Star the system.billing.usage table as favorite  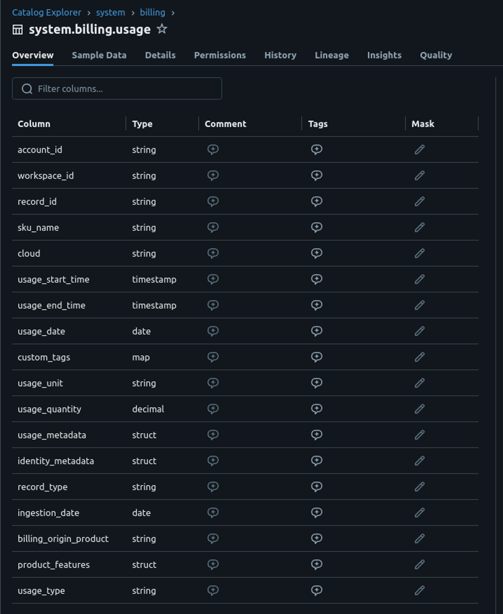point(162,29)
